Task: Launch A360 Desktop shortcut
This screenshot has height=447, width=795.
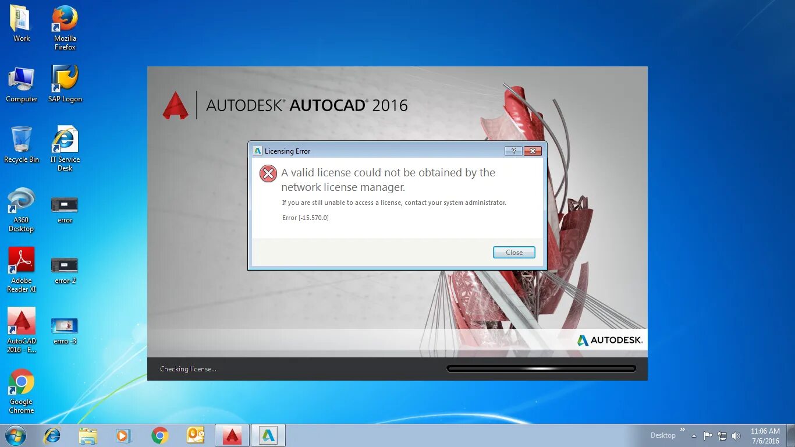Action: point(22,210)
